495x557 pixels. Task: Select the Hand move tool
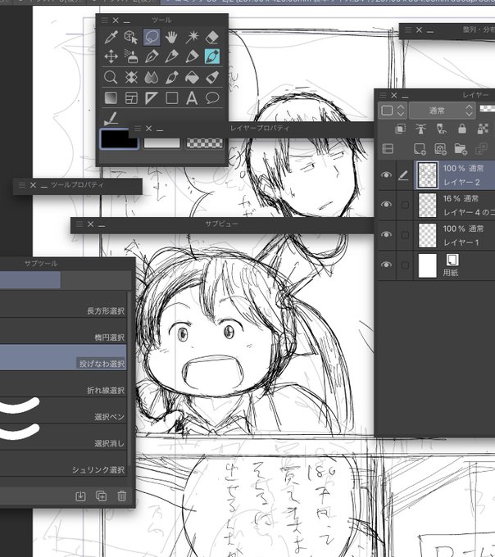(171, 37)
